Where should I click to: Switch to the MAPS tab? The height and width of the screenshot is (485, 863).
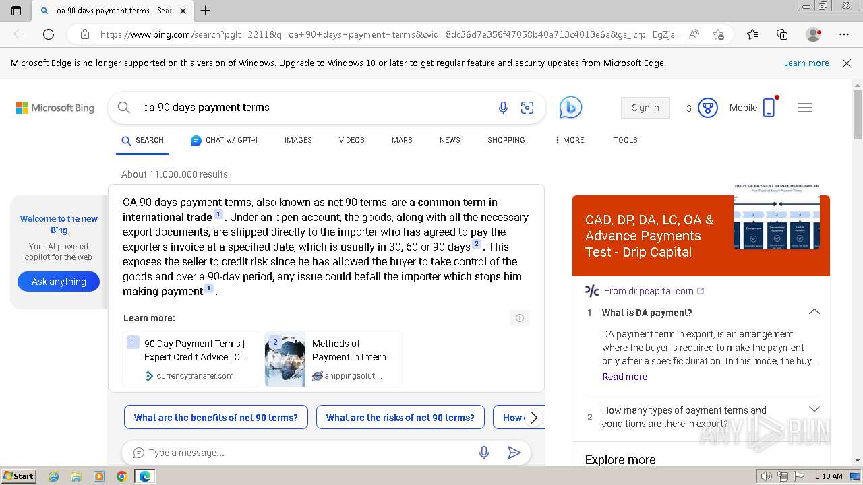pyautogui.click(x=402, y=140)
